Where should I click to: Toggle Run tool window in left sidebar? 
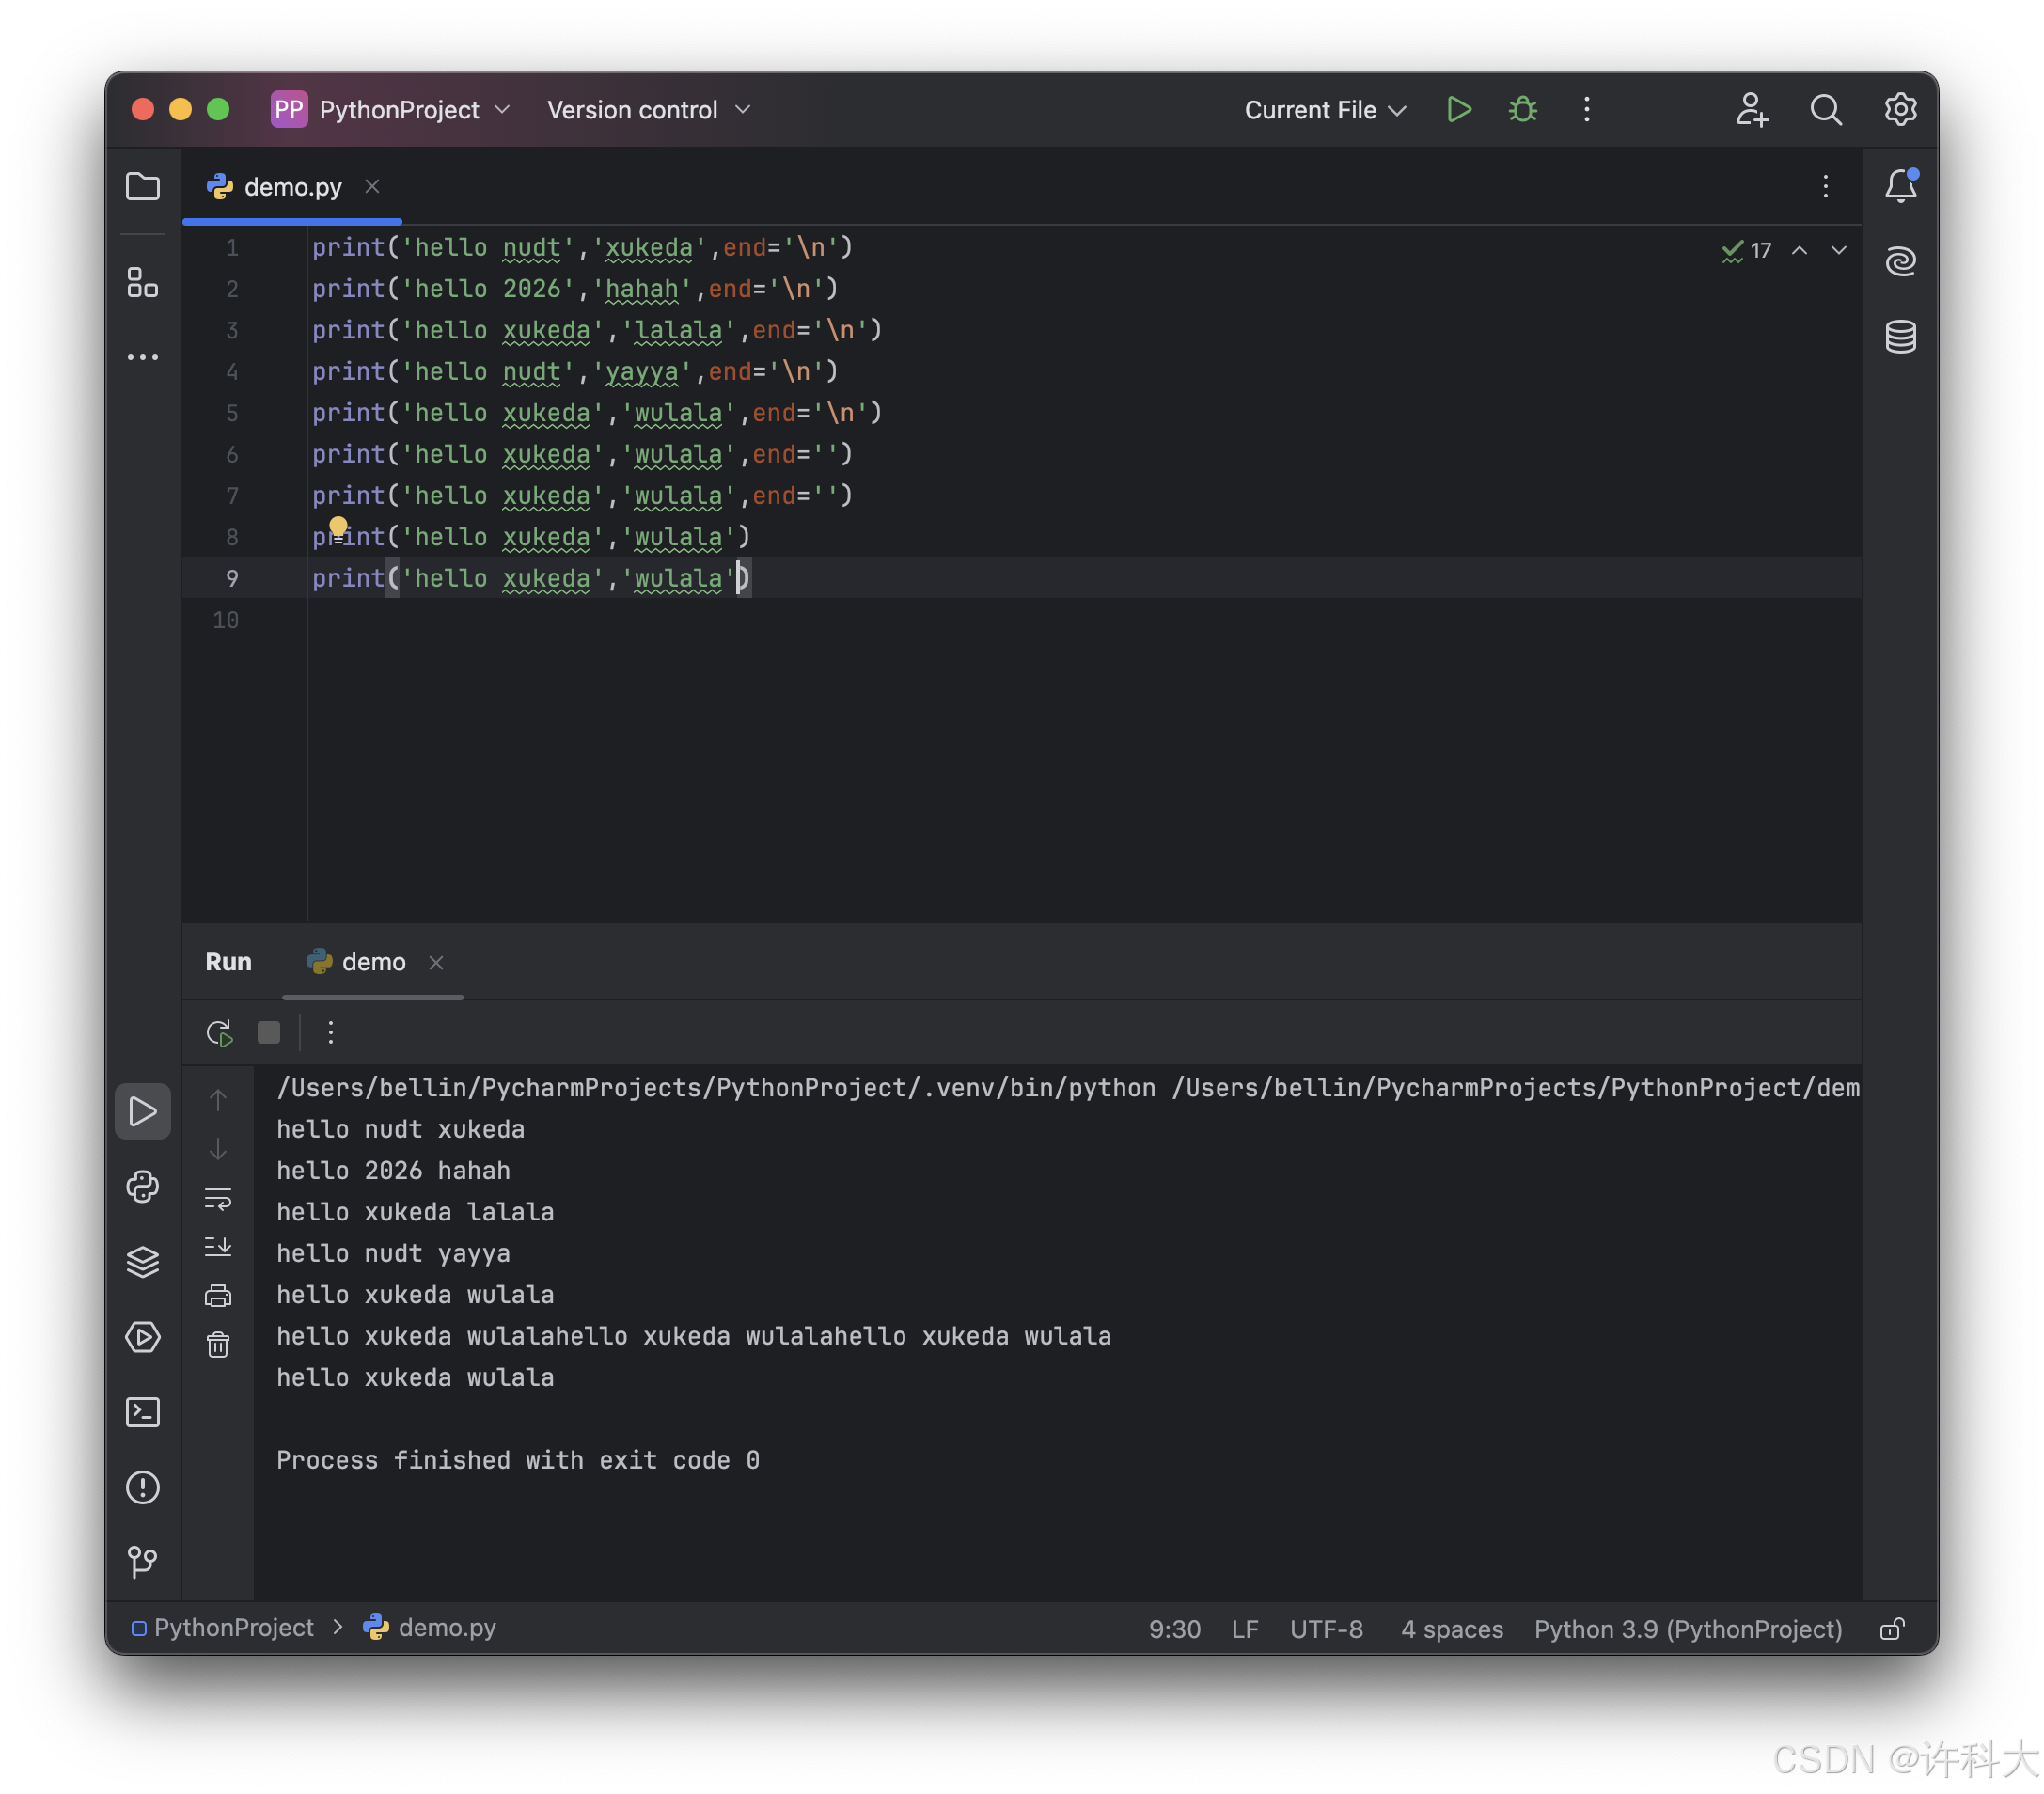coord(143,1111)
